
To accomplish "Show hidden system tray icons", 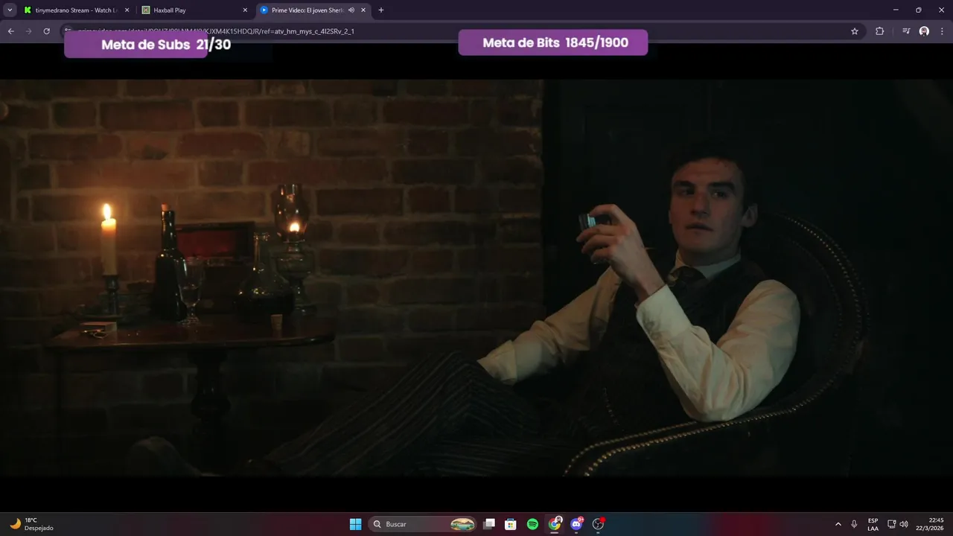I will (838, 524).
